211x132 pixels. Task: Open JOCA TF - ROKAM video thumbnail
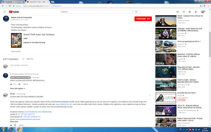166,111
